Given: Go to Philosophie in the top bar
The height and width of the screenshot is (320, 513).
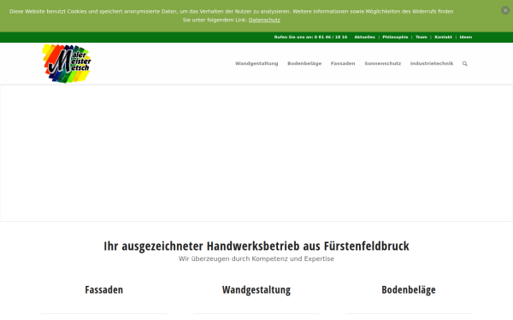Looking at the screenshot, I should 395,37.
